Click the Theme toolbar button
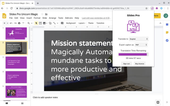This screenshot has width=170, height=106. (x=91, y=23)
